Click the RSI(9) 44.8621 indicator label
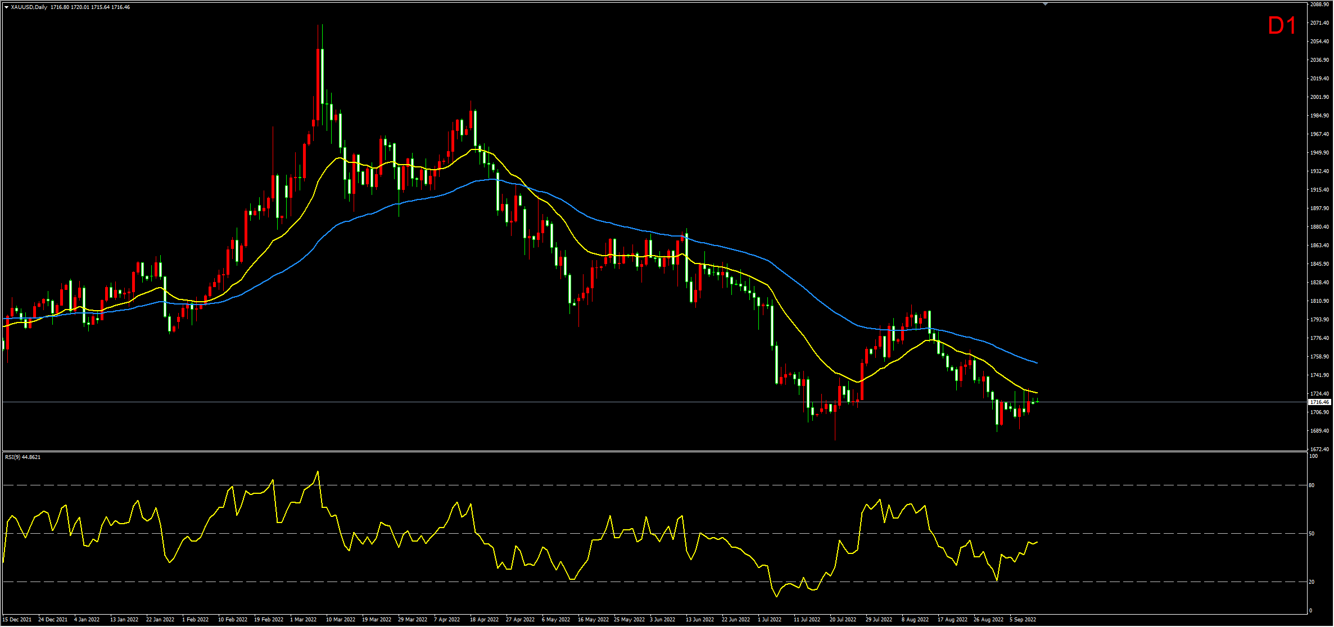1334x627 pixels. (x=22, y=457)
